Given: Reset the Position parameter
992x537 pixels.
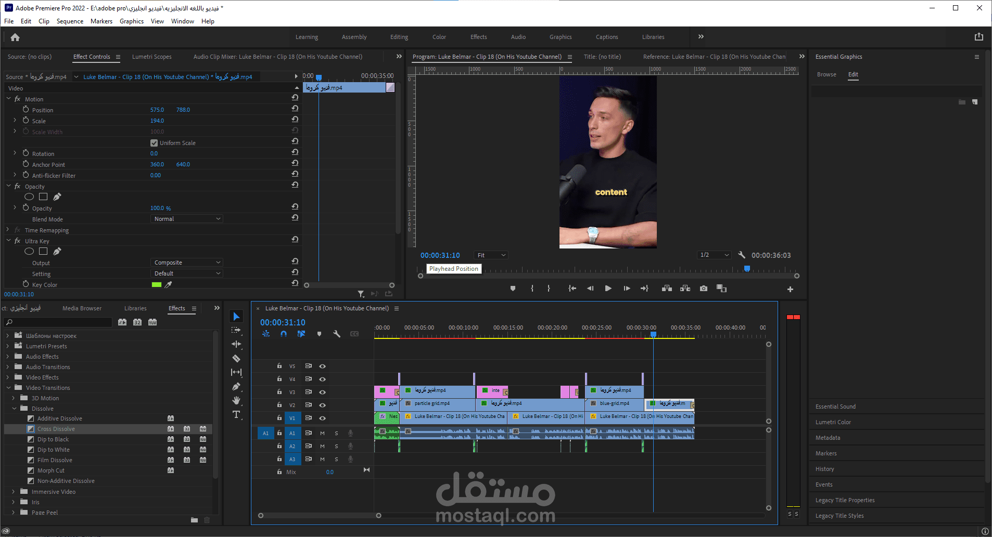Looking at the screenshot, I should [x=295, y=108].
